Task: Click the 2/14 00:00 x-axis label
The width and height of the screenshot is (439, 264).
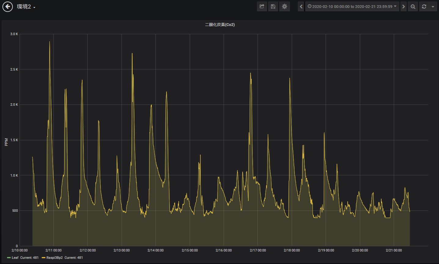Action: tap(155, 250)
